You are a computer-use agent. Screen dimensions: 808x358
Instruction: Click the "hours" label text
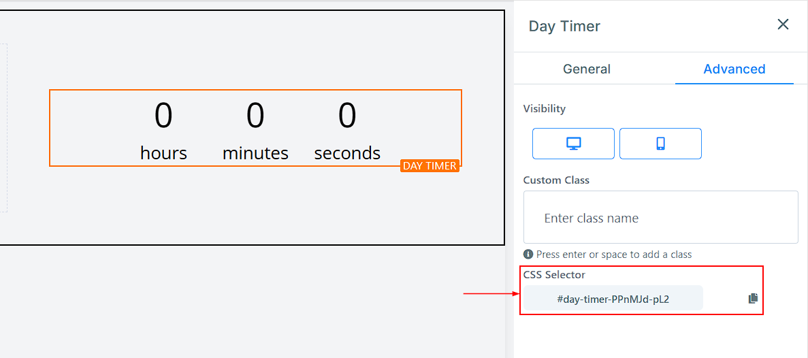(163, 153)
